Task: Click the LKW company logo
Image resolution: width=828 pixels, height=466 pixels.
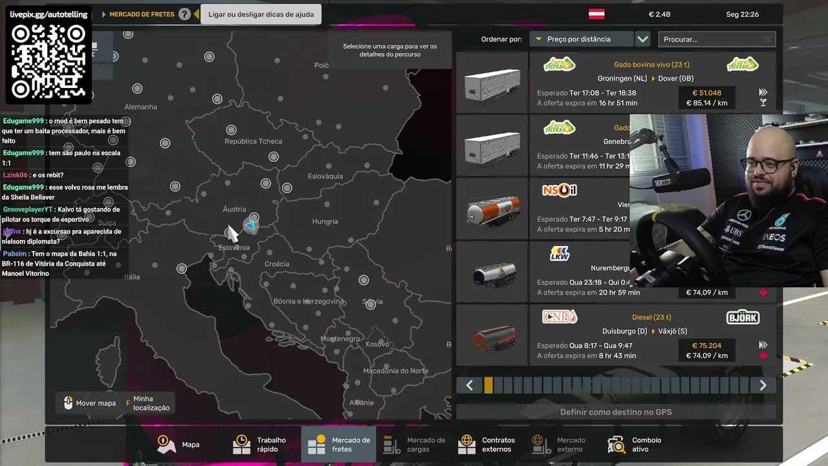Action: [x=560, y=254]
